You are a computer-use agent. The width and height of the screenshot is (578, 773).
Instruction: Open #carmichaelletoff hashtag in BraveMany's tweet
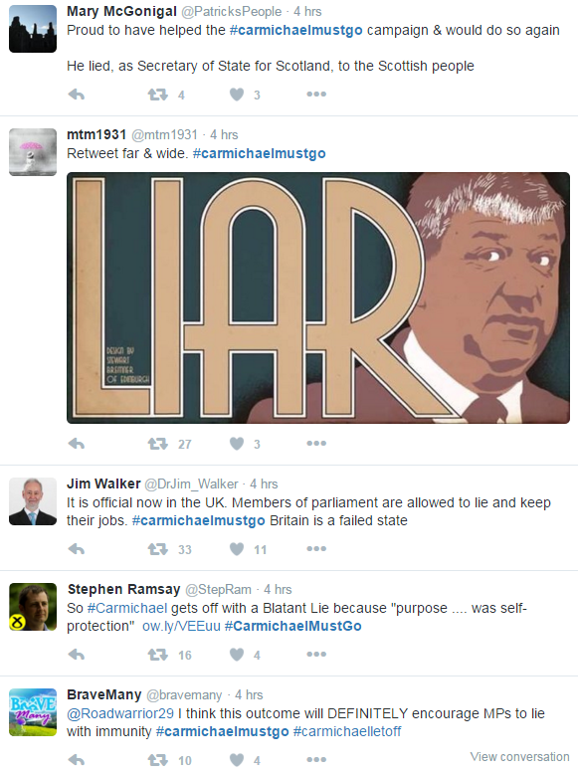click(347, 731)
